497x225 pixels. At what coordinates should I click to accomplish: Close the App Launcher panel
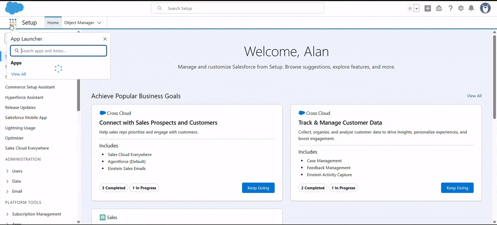[x=105, y=39]
